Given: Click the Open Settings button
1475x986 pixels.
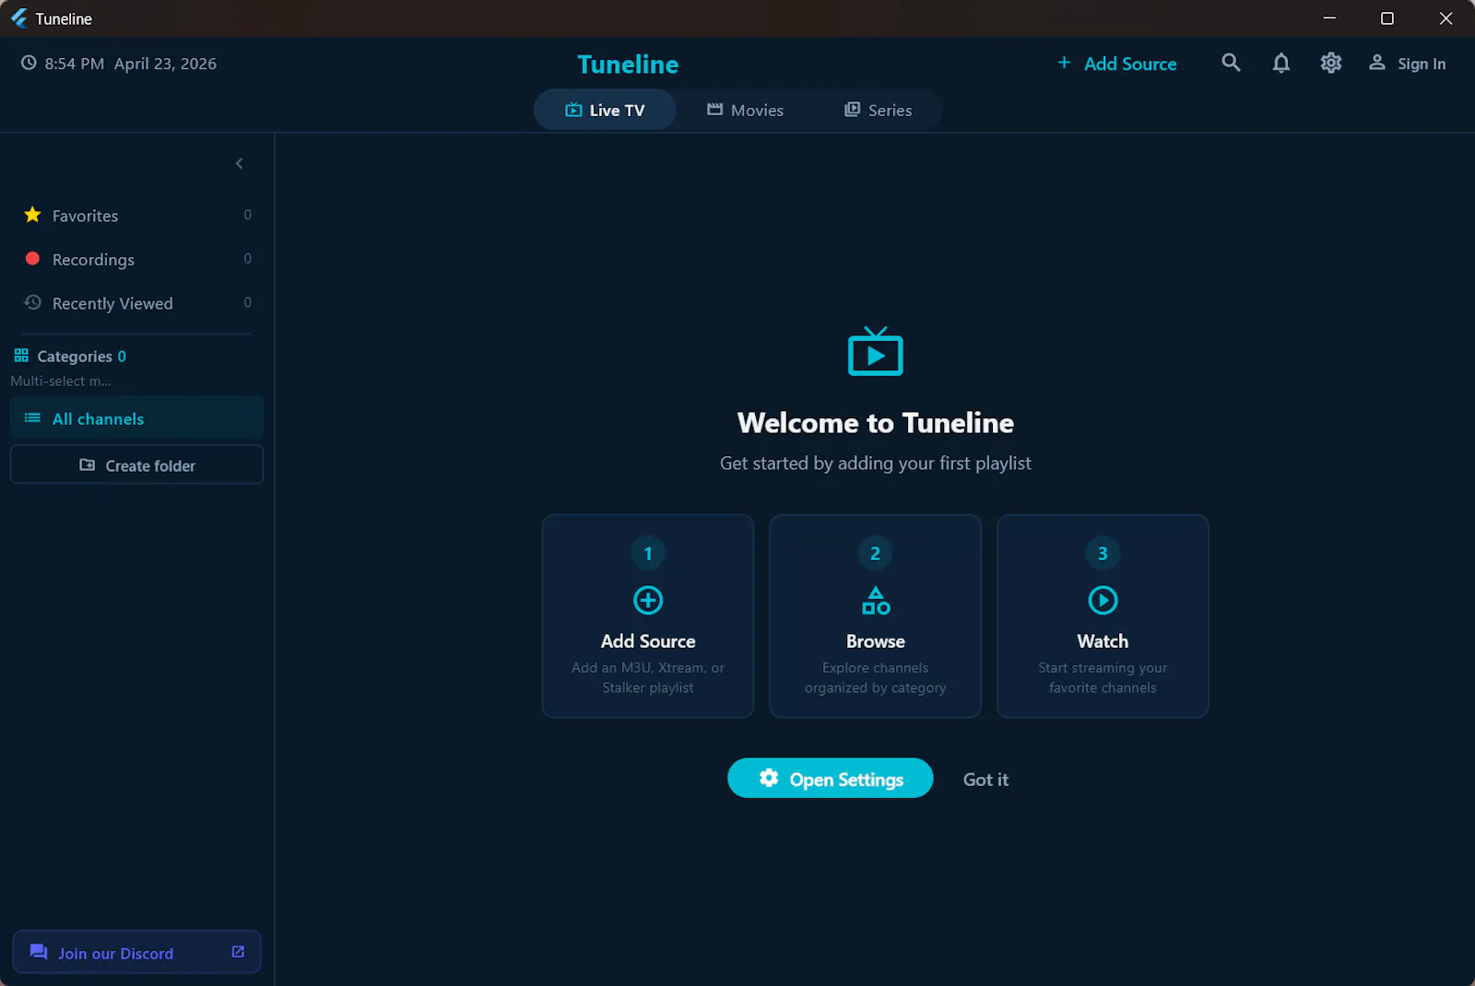Looking at the screenshot, I should (x=830, y=778).
